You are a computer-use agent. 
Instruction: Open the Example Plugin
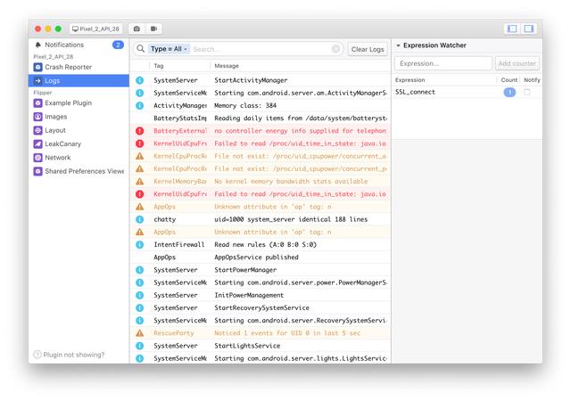tap(79, 103)
